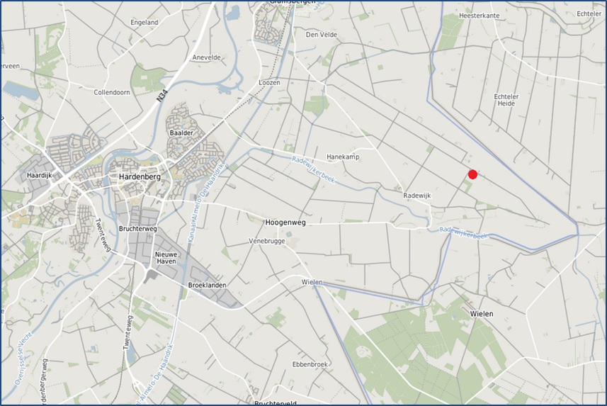Screen dimensions: 607x406
Task: Click the Hanekamp label
Action: 343,157
